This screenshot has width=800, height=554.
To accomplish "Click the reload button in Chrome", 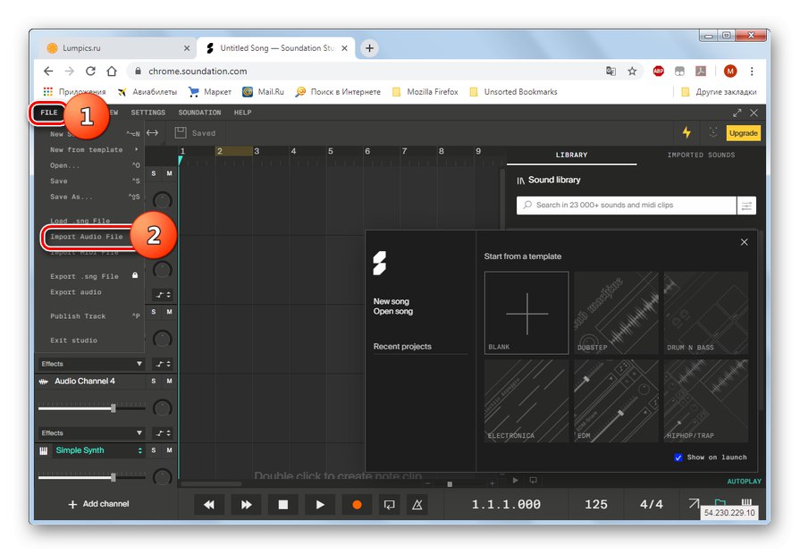I will coord(90,71).
